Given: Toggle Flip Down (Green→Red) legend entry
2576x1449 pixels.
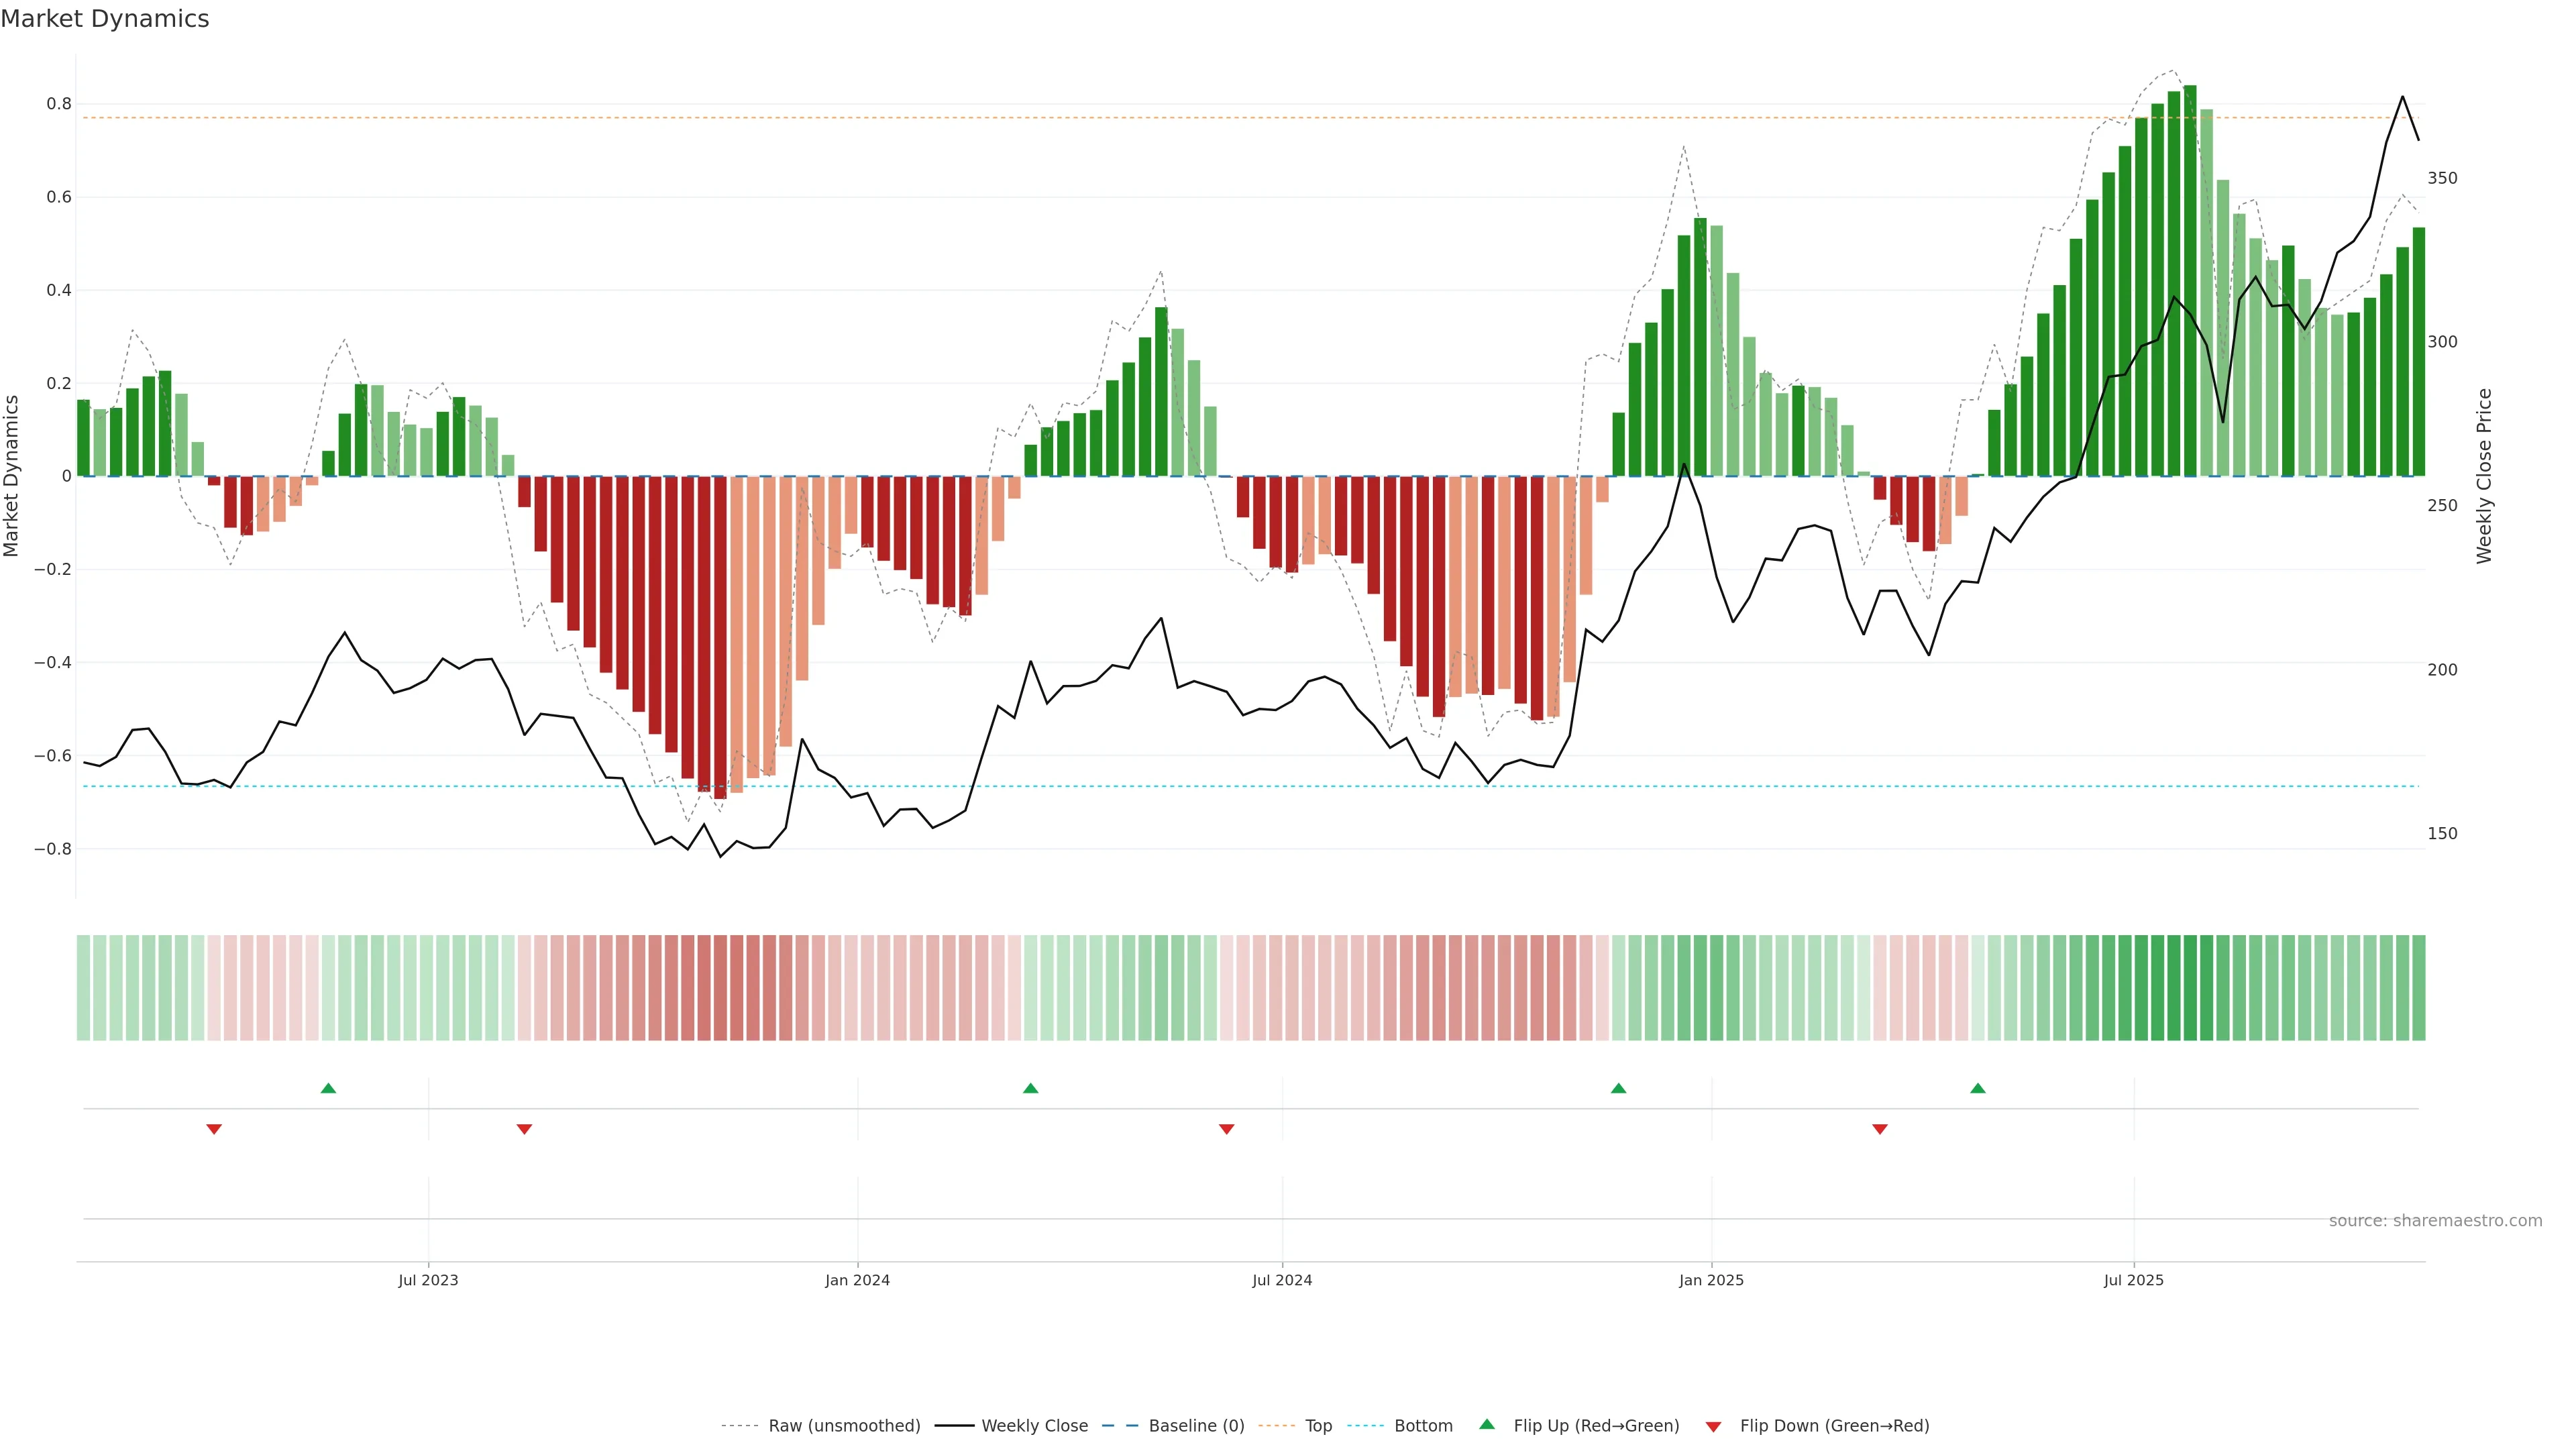Looking at the screenshot, I should [x=1833, y=1426].
